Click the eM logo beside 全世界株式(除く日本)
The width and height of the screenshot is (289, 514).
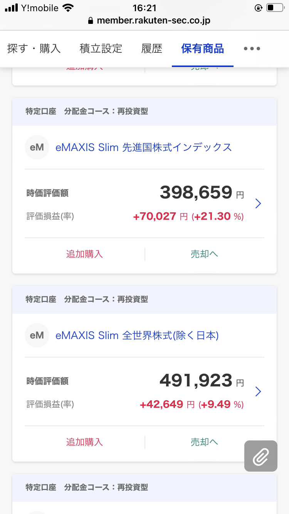37,335
